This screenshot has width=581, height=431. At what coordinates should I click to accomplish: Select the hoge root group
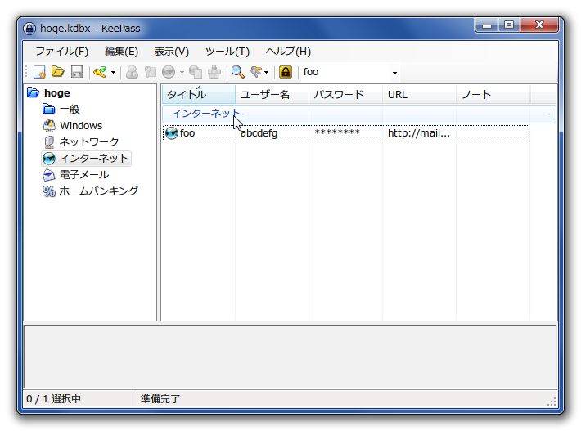tap(57, 93)
